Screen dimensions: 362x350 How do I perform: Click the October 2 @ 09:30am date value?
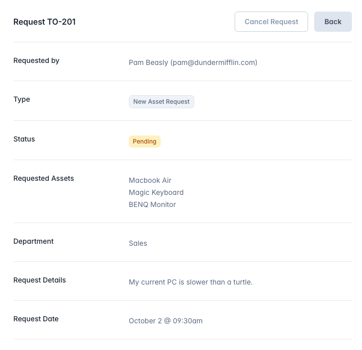[166, 321]
